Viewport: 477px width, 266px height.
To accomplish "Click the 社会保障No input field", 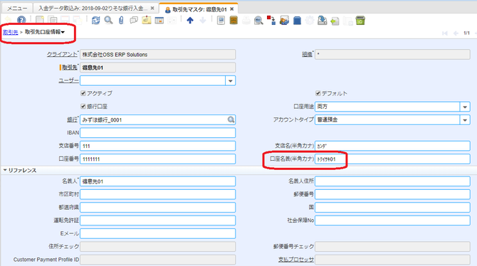I will click(392, 220).
